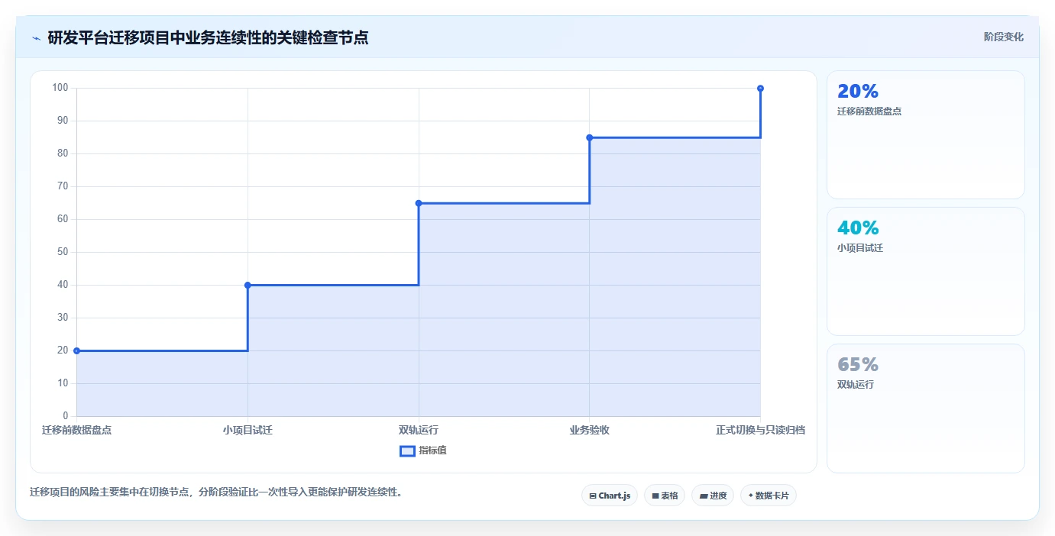
Task: Toggle the 指标值 legend swatch
Action: pos(407,450)
